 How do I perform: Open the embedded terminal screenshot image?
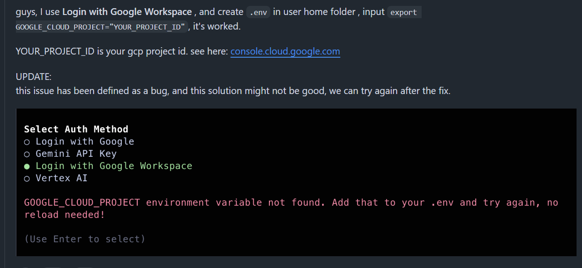coord(296,182)
